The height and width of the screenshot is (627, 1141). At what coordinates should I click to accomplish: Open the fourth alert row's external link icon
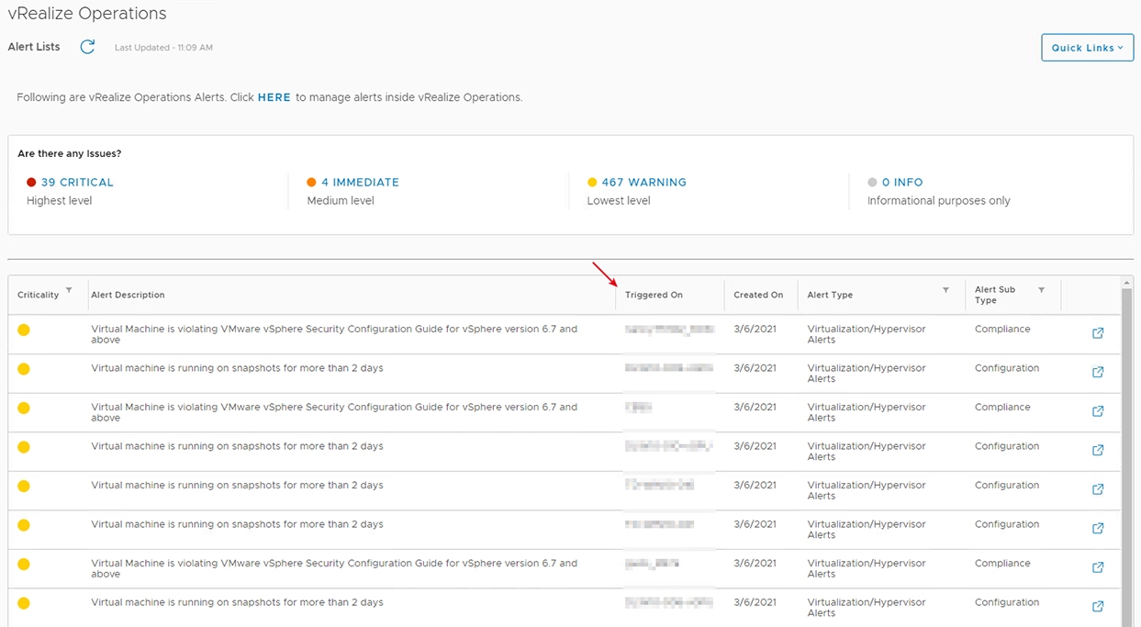click(x=1098, y=451)
